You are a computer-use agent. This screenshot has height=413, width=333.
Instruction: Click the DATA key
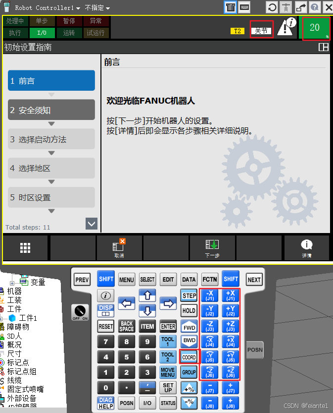189,280
